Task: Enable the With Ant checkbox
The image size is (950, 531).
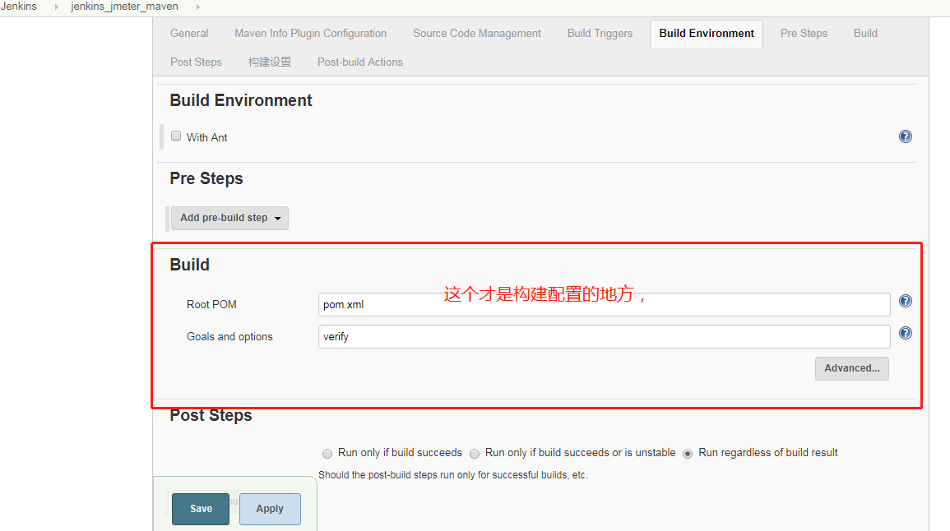Action: (176, 136)
